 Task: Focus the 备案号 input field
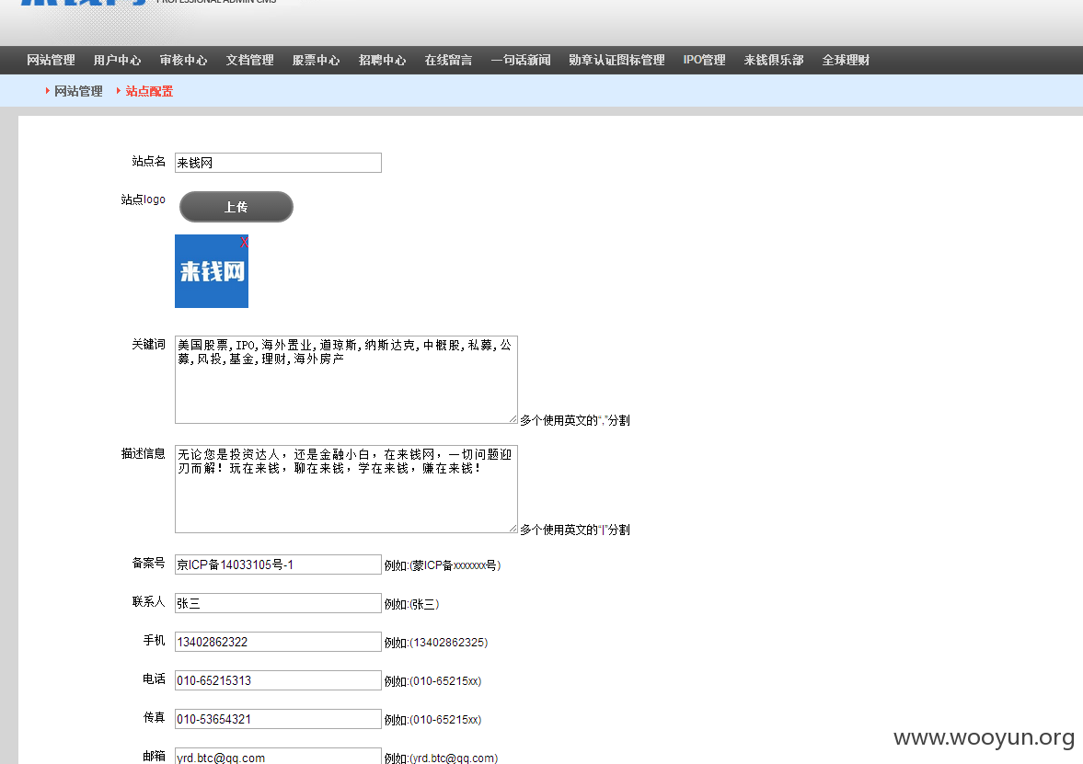point(279,564)
